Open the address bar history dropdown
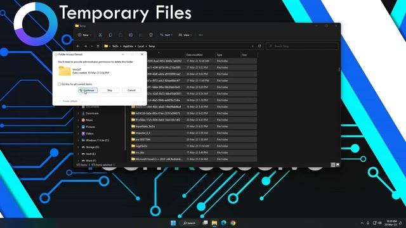 (x=252, y=46)
